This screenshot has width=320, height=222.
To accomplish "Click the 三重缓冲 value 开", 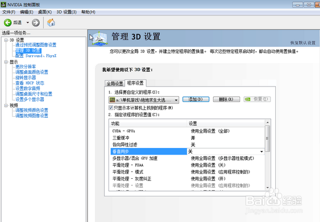I will [193, 138].
